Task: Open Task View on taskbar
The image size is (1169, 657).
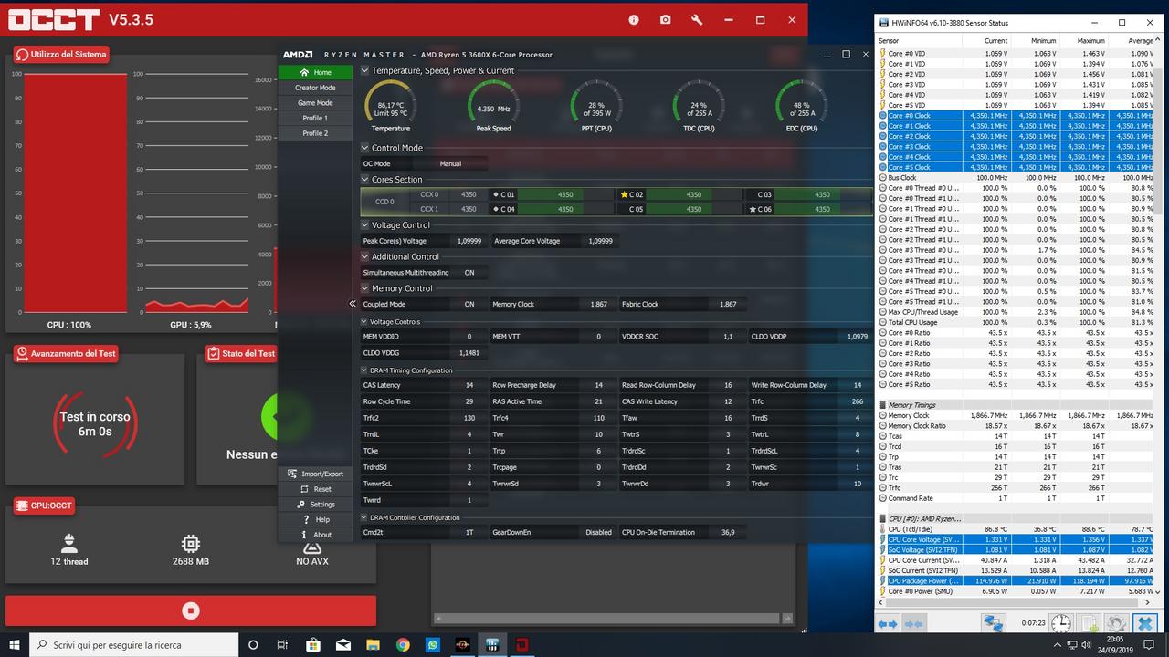Action: (x=283, y=644)
